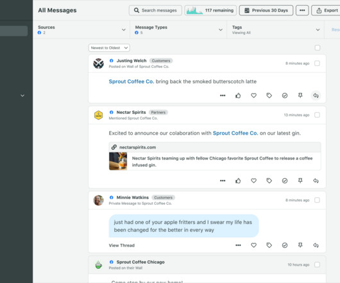Tag the Justing Welch message
This screenshot has height=283, width=340.
pos(269,95)
